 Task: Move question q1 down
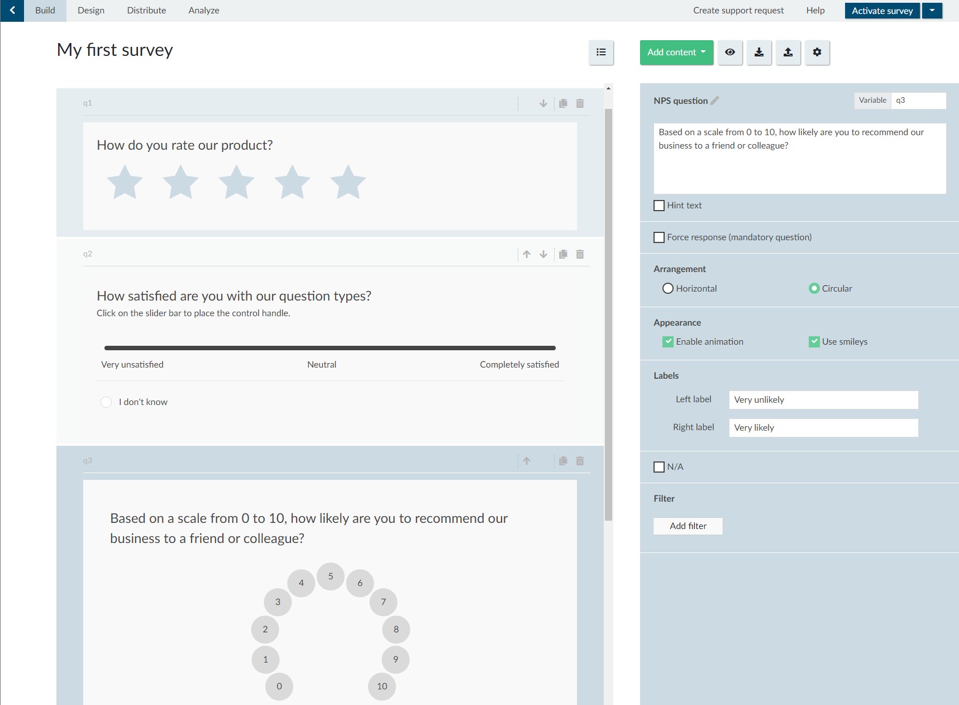pos(543,103)
